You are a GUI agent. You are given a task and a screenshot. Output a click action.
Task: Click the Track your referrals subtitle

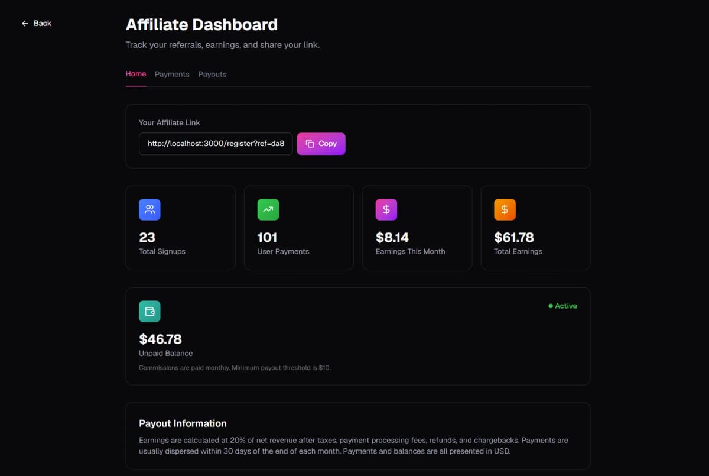[x=223, y=45]
